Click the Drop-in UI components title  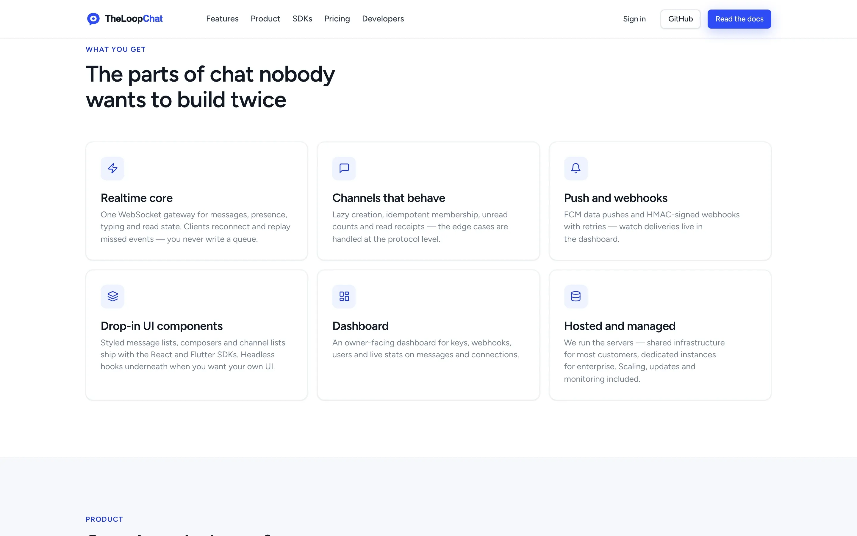[162, 326]
